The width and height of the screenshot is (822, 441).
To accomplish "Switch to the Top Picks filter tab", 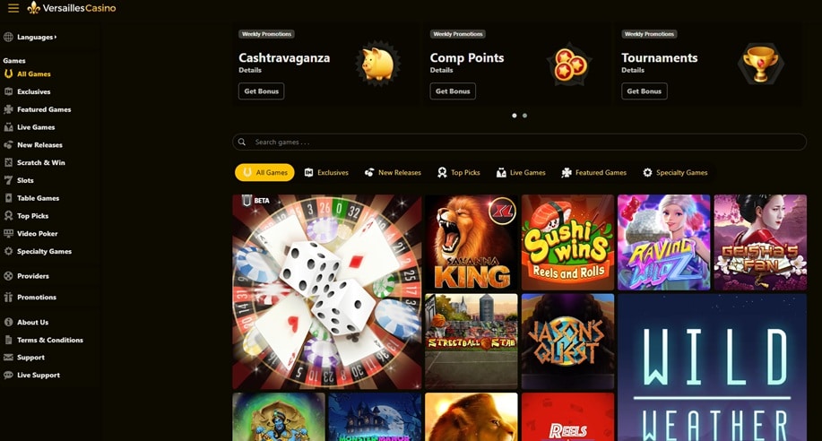I will (459, 172).
